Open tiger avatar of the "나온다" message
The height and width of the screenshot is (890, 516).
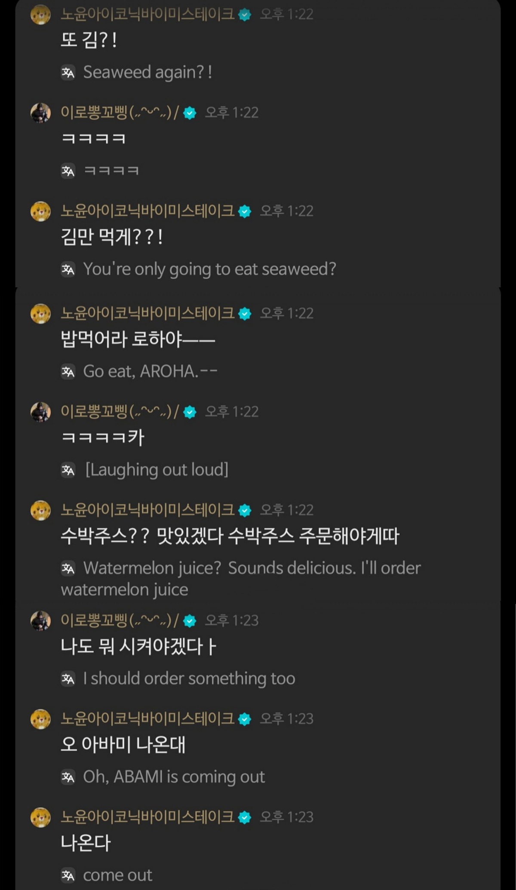coord(41,817)
